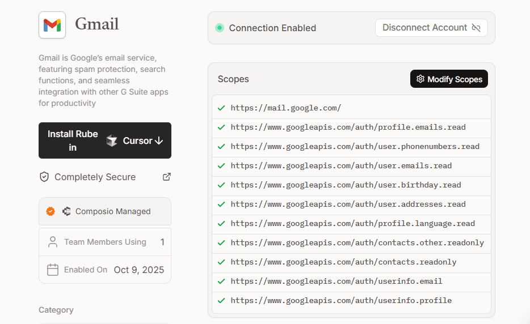Click the checkmark beside contacts.readonly scope

pos(221,262)
